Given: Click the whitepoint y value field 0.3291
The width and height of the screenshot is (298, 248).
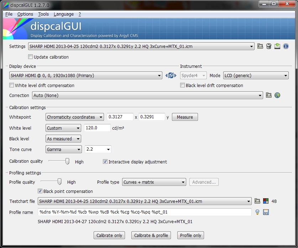Looking at the screenshot, I should coord(152,117).
